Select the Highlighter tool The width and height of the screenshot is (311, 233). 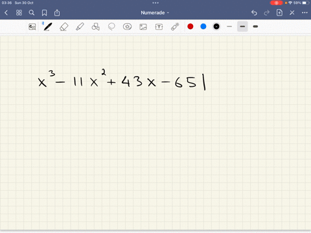[80, 27]
